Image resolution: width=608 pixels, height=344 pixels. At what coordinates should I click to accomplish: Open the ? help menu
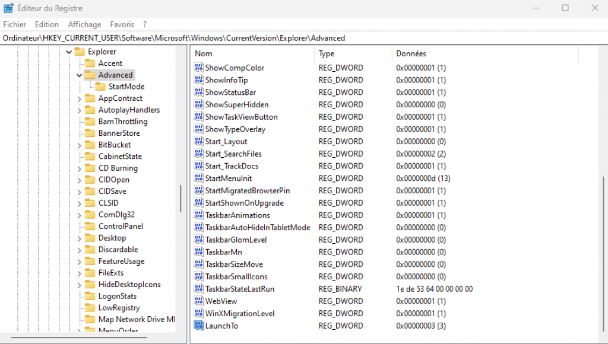click(145, 24)
